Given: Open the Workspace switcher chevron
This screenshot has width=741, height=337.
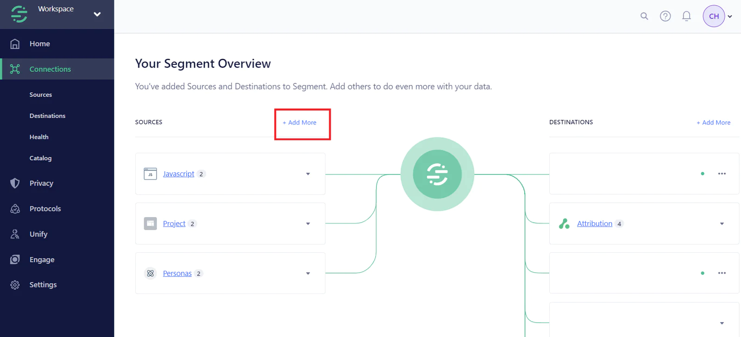Looking at the screenshot, I should click(97, 14).
